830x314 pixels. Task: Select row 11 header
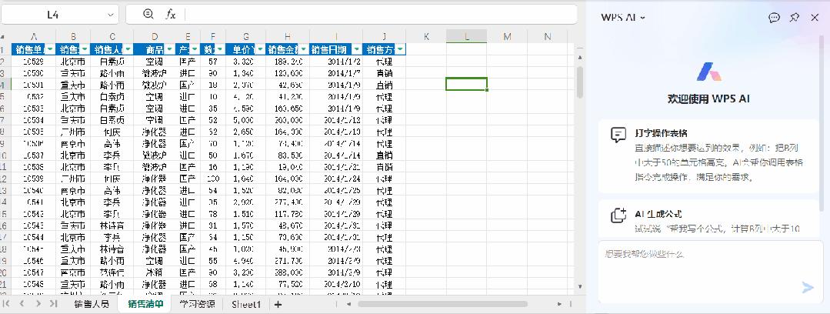click(4, 167)
